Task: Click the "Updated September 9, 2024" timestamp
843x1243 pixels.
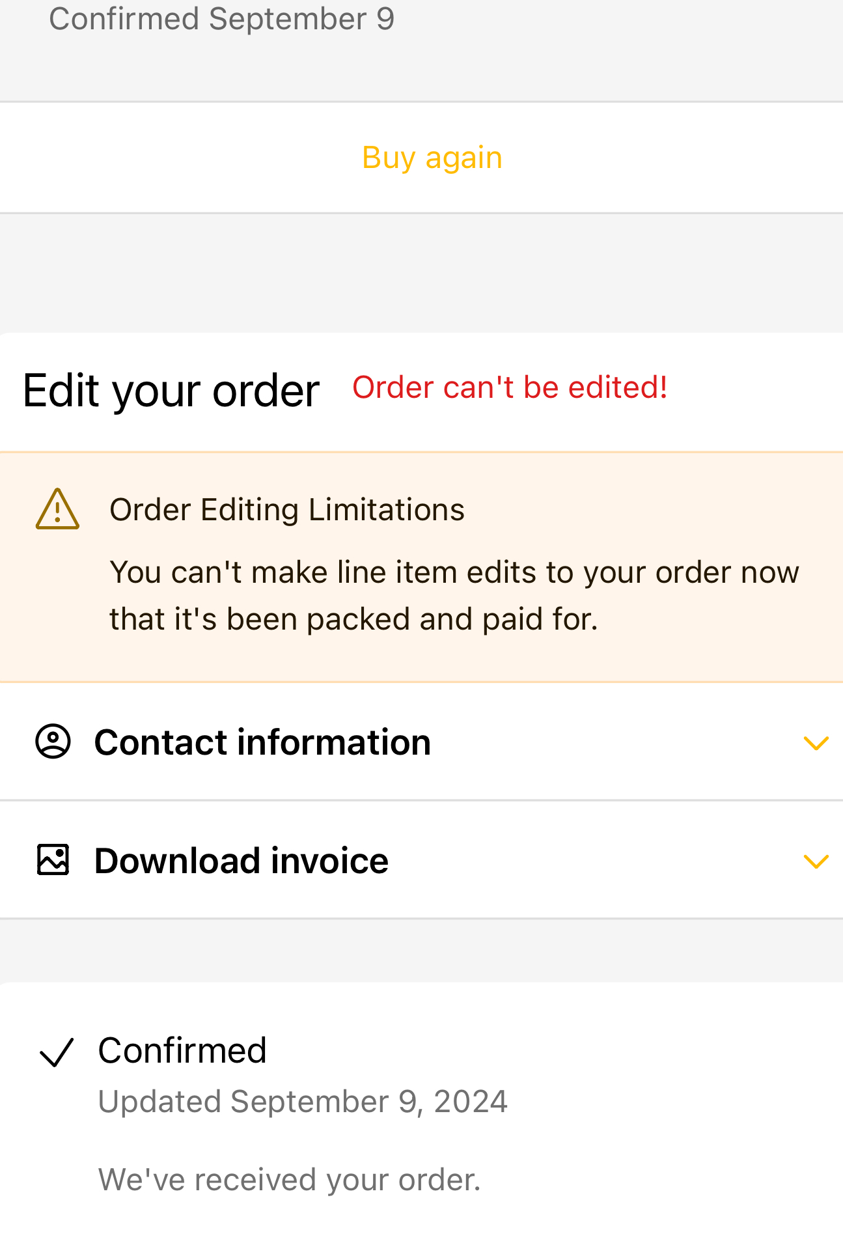Action: 303,1102
